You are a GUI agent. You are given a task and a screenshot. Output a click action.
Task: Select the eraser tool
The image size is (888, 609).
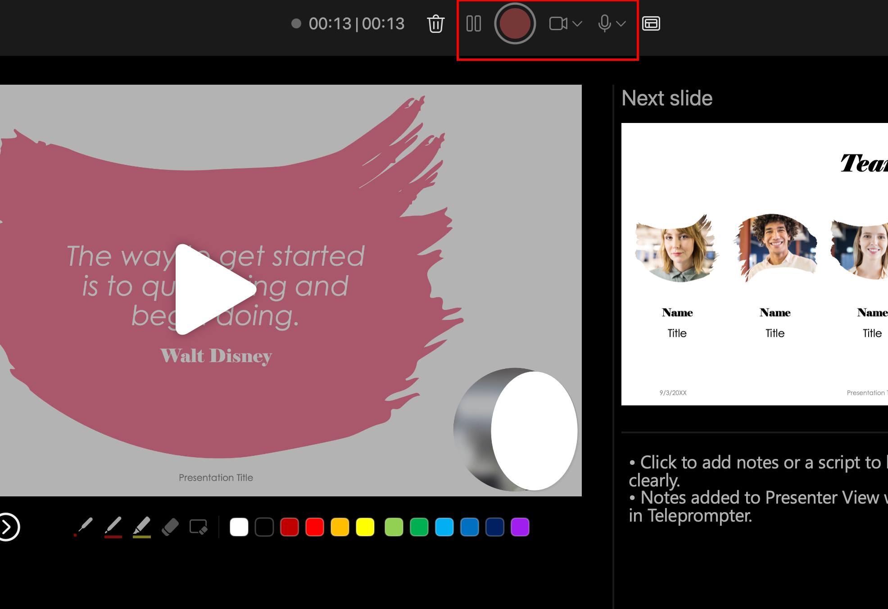click(170, 527)
